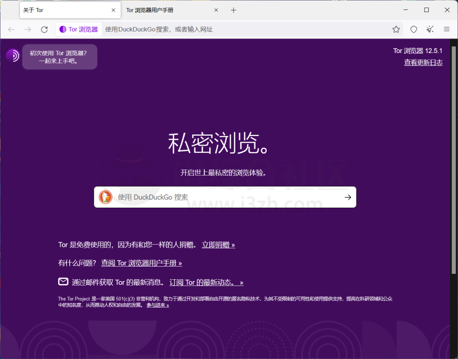Open the security level shield
The image size is (458, 359).
pyautogui.click(x=413, y=29)
